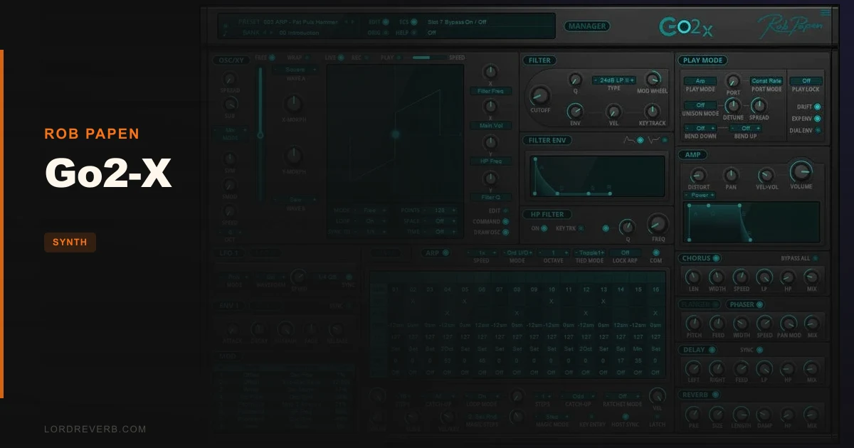Click the VEL>VOL knob
This screenshot has width=854, height=448.
click(x=766, y=175)
